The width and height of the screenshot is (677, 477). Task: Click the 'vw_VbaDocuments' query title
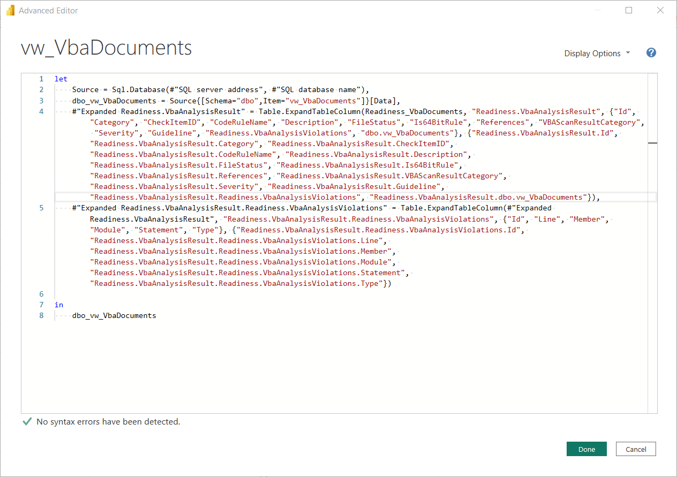[106, 48]
